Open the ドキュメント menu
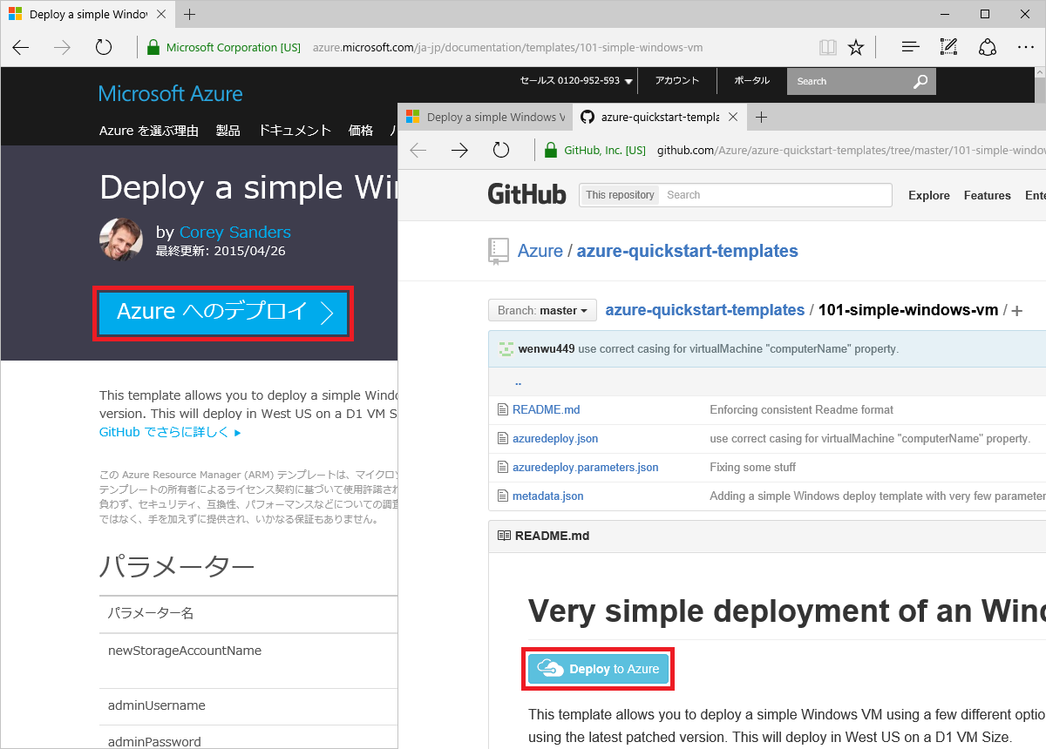 pos(295,131)
